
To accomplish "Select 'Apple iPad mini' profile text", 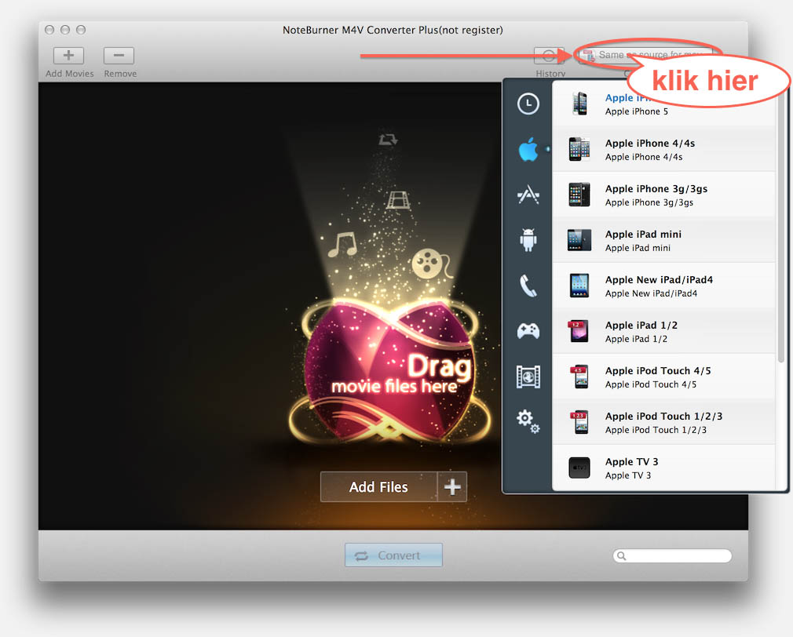I will [643, 235].
